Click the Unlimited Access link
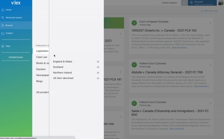224x139 pixels. tap(16, 57)
